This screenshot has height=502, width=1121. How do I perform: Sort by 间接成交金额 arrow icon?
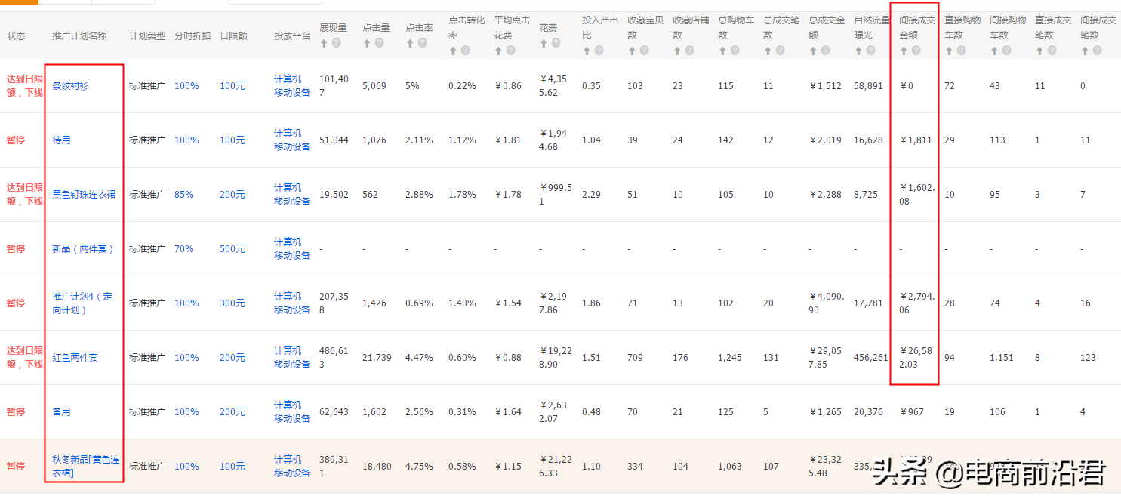[904, 51]
